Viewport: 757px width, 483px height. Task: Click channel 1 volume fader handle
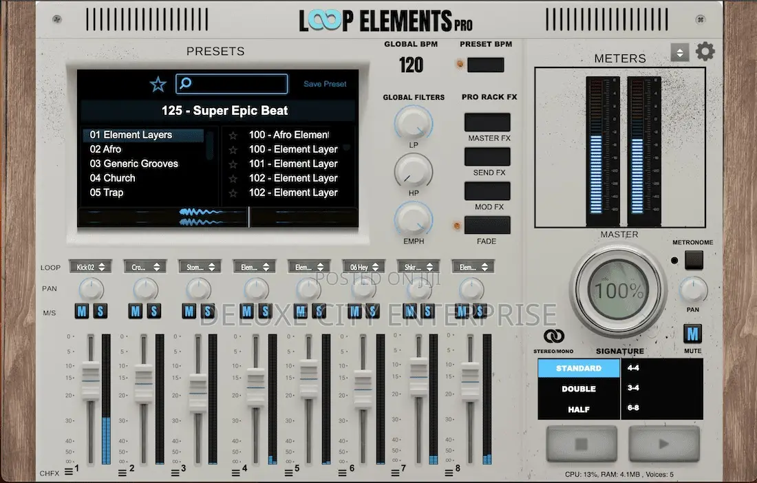click(x=90, y=380)
